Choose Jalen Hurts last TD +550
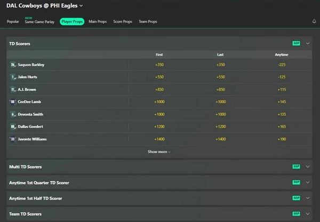 click(221, 77)
